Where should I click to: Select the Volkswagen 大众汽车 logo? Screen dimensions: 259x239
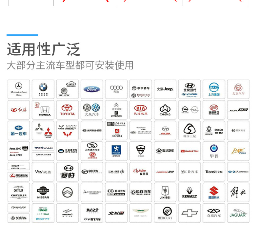[92, 110]
